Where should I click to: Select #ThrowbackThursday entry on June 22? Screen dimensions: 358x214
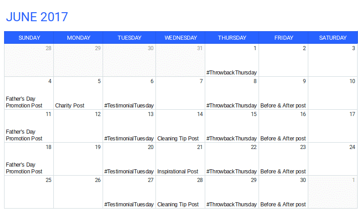coord(231,172)
